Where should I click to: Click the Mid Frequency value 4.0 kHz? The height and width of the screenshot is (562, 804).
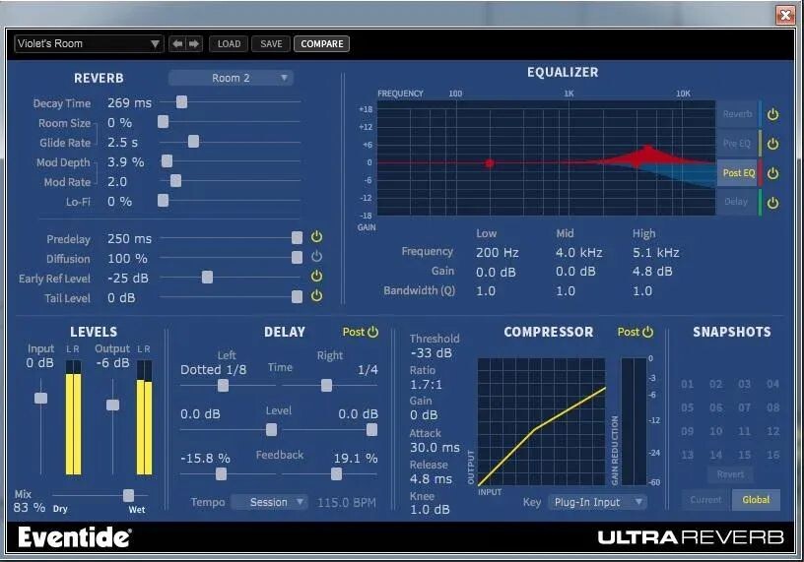pos(579,253)
